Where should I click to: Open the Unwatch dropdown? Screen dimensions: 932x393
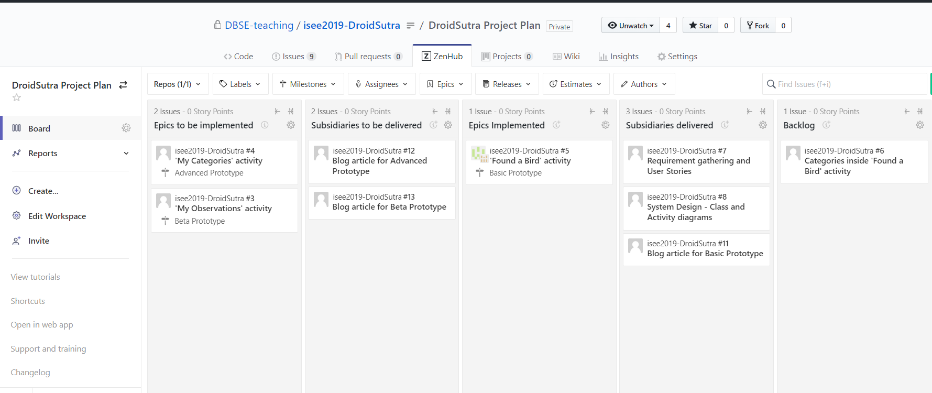pos(631,25)
